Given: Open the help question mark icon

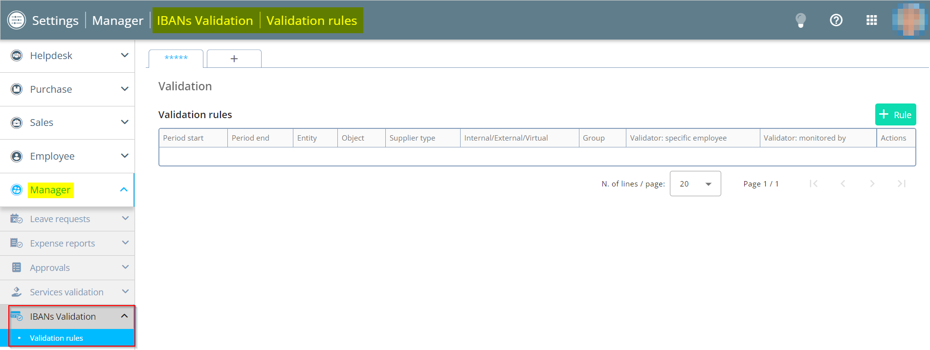Looking at the screenshot, I should click(x=836, y=21).
